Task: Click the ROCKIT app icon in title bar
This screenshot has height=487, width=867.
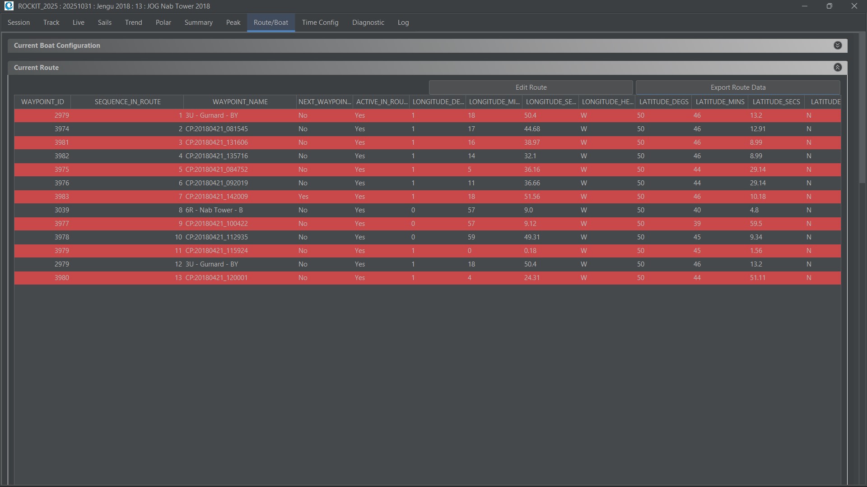Action: [9, 6]
